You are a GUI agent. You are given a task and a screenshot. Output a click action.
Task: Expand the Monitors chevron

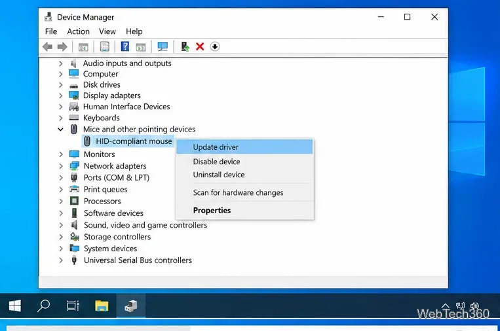(61, 154)
